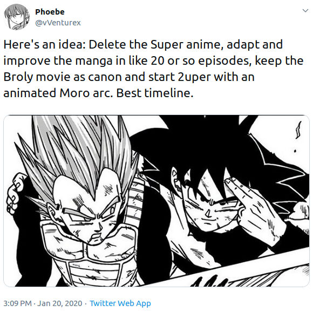
Task: Open the @vVenturex handle link
Action: point(58,23)
